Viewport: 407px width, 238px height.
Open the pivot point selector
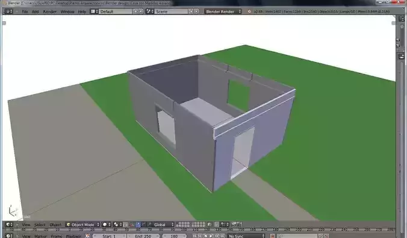pos(117,225)
